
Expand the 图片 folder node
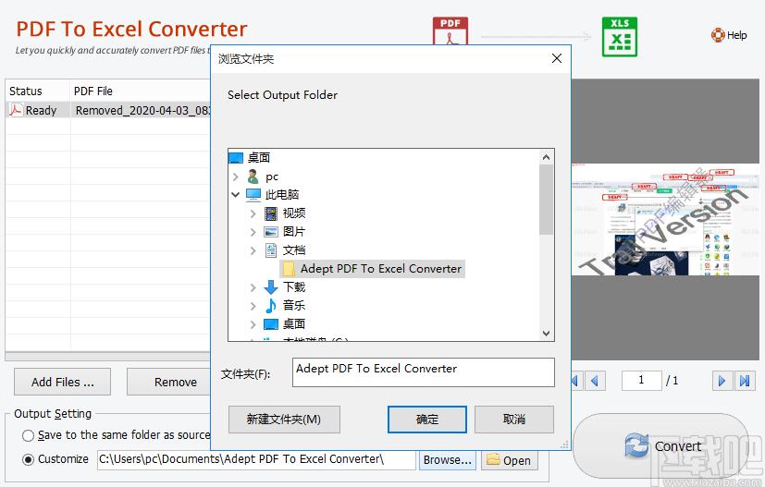tap(253, 232)
